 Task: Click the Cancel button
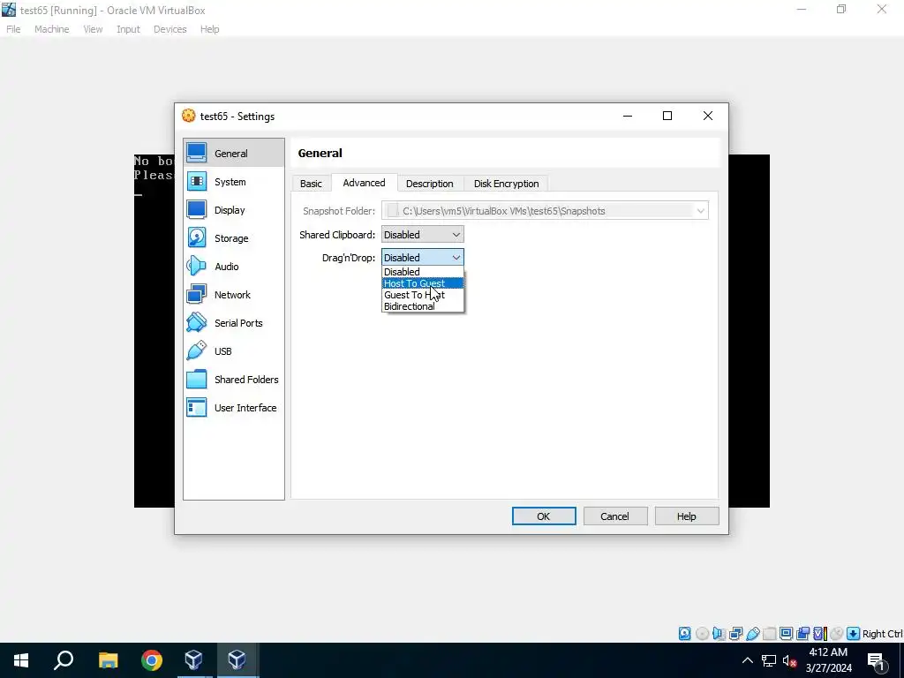pyautogui.click(x=615, y=516)
